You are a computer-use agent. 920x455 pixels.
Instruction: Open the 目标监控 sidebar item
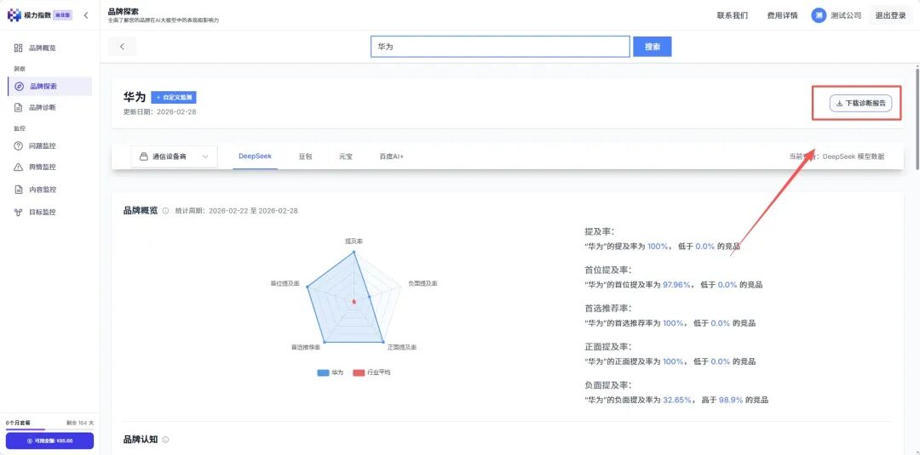[x=49, y=212]
